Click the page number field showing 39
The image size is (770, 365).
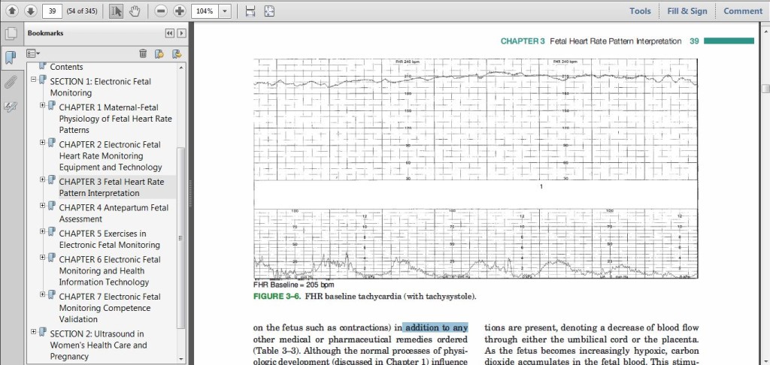pos(52,11)
